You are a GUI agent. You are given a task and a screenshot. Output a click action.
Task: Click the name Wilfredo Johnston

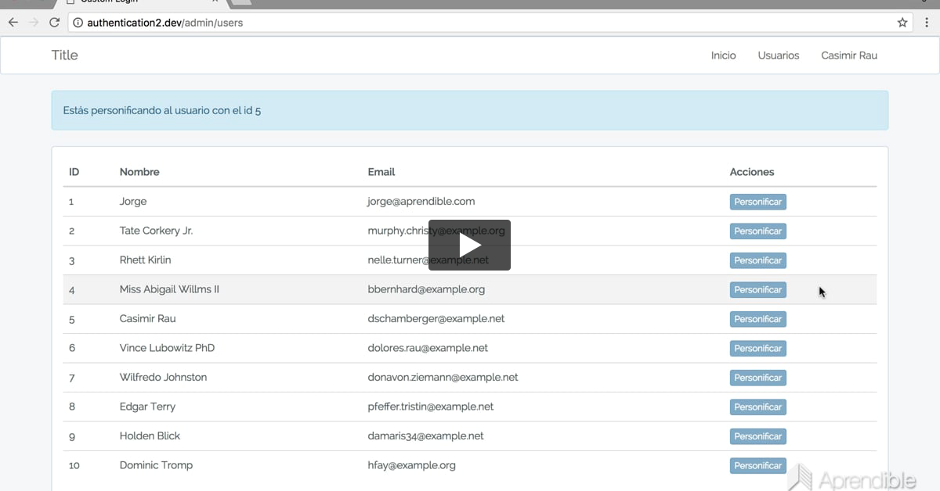(x=163, y=378)
